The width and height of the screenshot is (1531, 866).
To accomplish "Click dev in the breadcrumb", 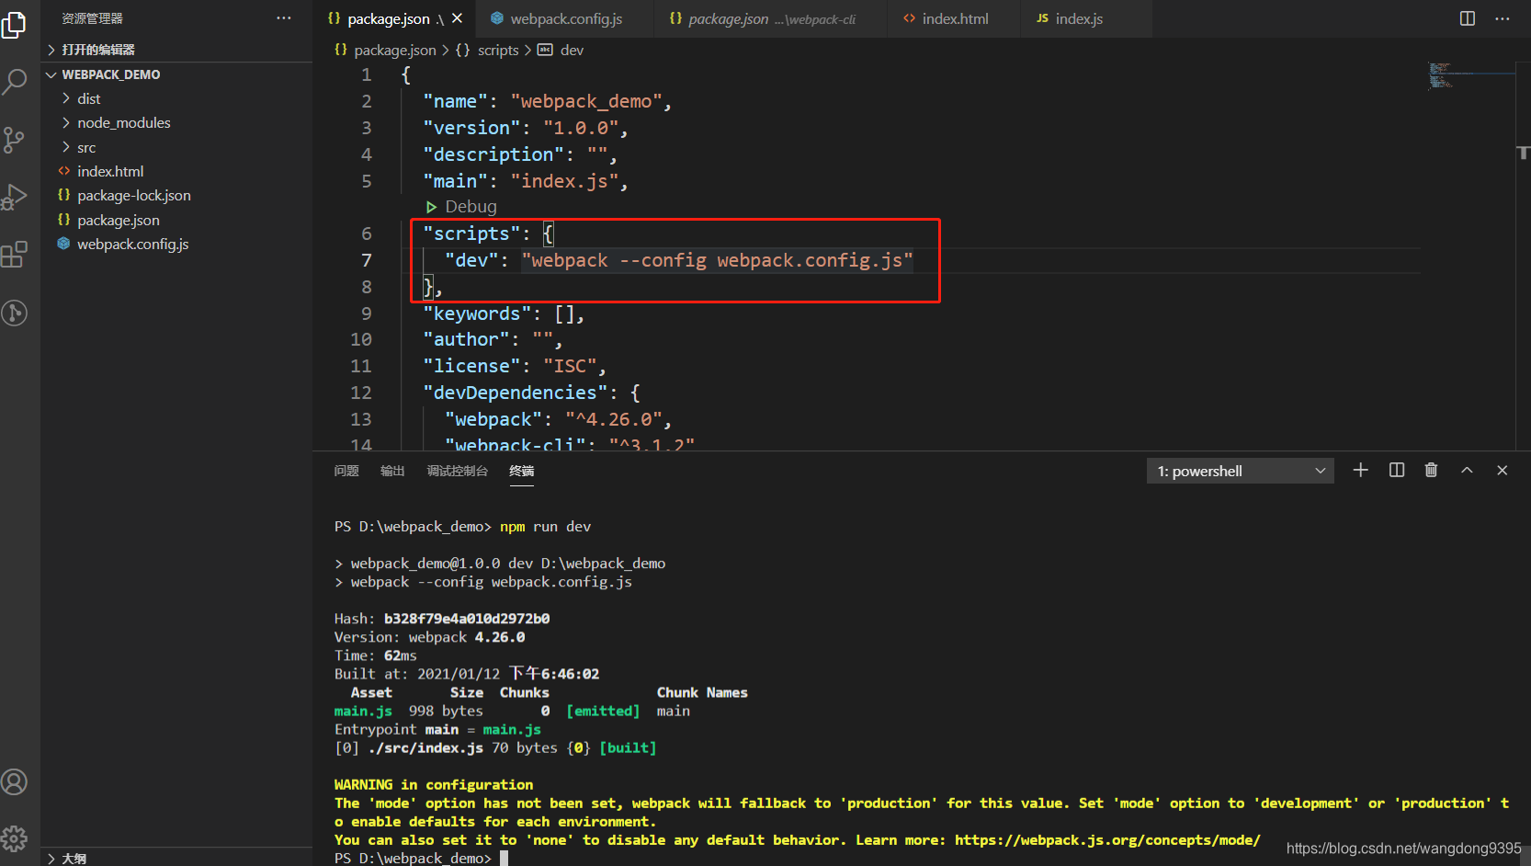I will 572,50.
